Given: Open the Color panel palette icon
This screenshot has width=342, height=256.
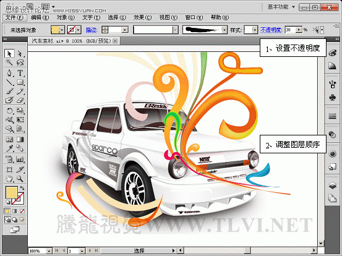Looking at the screenshot, I should pos(332,53).
